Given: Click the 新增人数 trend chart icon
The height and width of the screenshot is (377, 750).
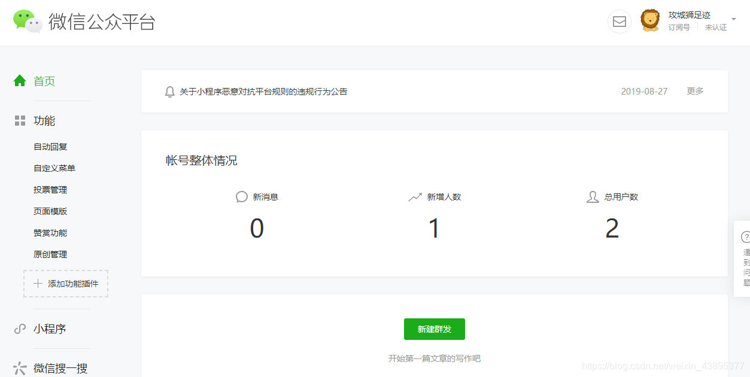Looking at the screenshot, I should (x=415, y=197).
